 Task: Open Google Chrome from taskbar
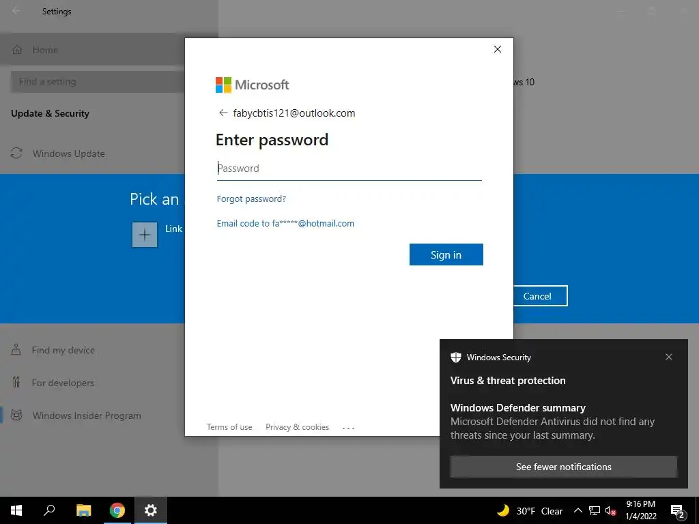pos(117,510)
